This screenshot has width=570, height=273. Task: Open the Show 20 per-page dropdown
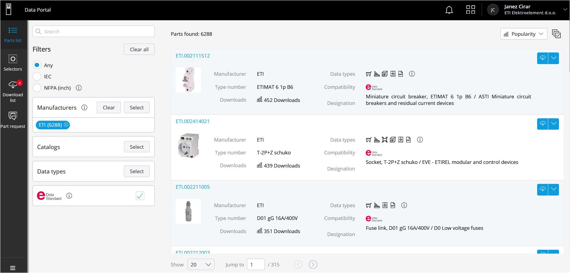[201, 264]
